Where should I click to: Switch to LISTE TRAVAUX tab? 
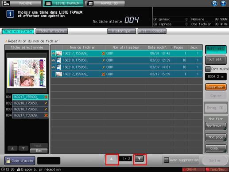coord(63,3)
